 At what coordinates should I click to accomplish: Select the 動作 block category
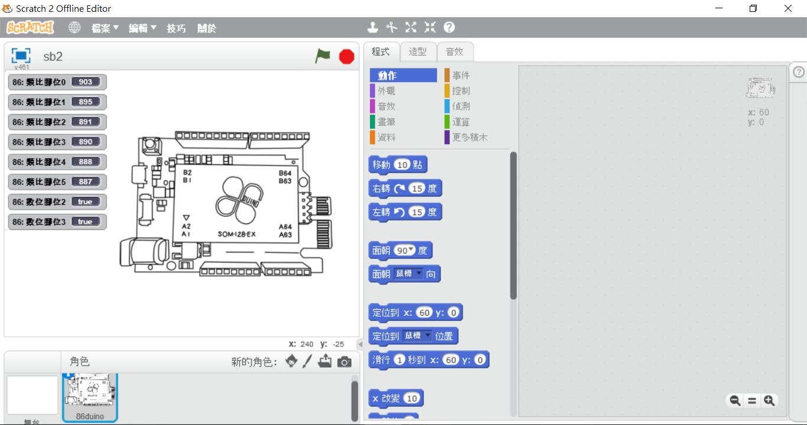coord(403,76)
